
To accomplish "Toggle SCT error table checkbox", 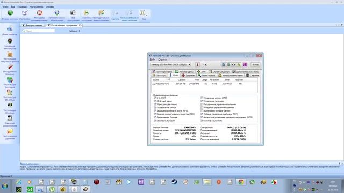I will click(x=202, y=114).
